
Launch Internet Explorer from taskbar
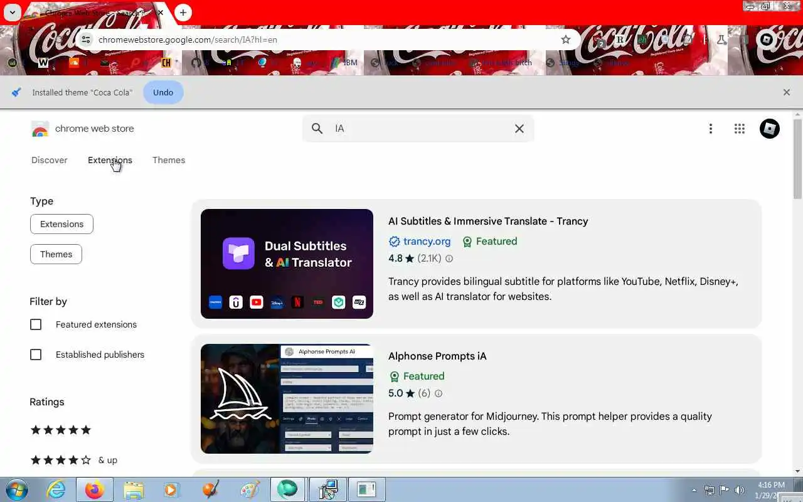(x=56, y=489)
